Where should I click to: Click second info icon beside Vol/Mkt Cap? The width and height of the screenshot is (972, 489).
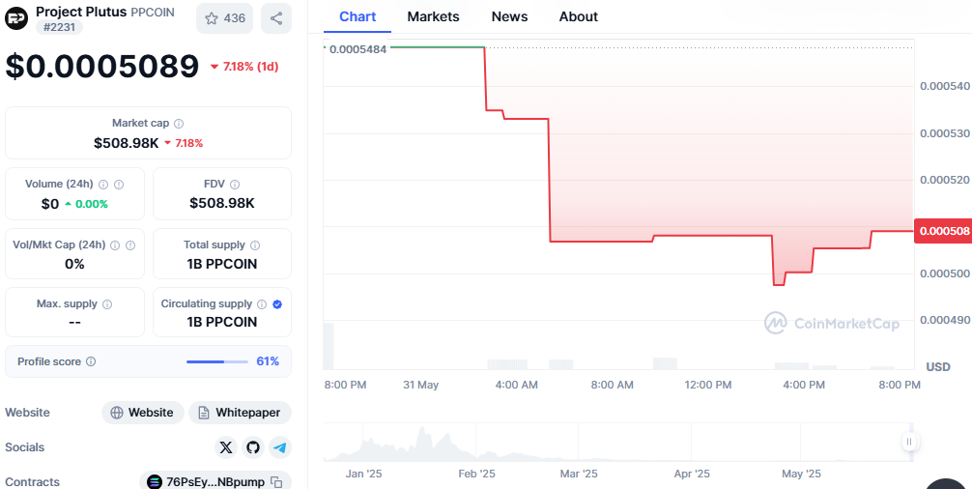[130, 245]
